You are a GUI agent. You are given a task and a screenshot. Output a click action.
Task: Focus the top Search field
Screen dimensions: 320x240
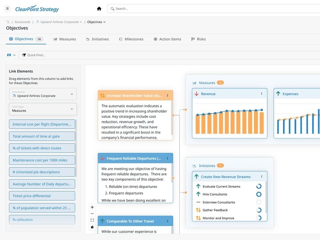point(214,8)
